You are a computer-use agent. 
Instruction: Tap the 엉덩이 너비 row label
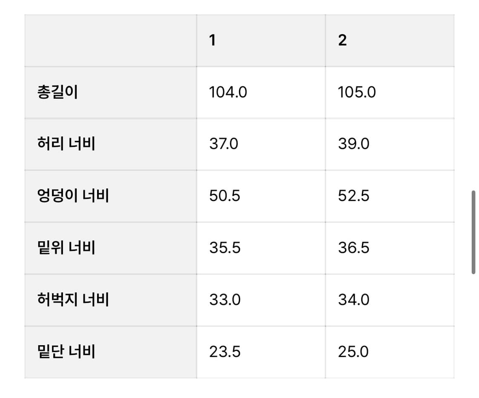tap(73, 196)
